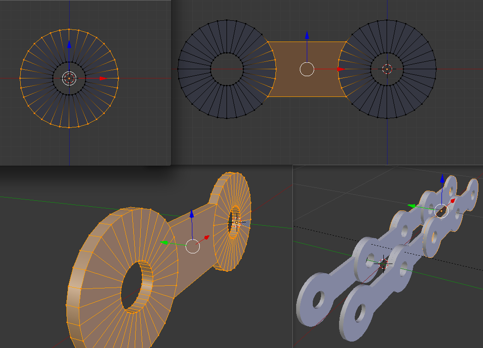Click blue Z-axis arrow in gray chain viewport
This screenshot has width=483, height=348.
442,178
